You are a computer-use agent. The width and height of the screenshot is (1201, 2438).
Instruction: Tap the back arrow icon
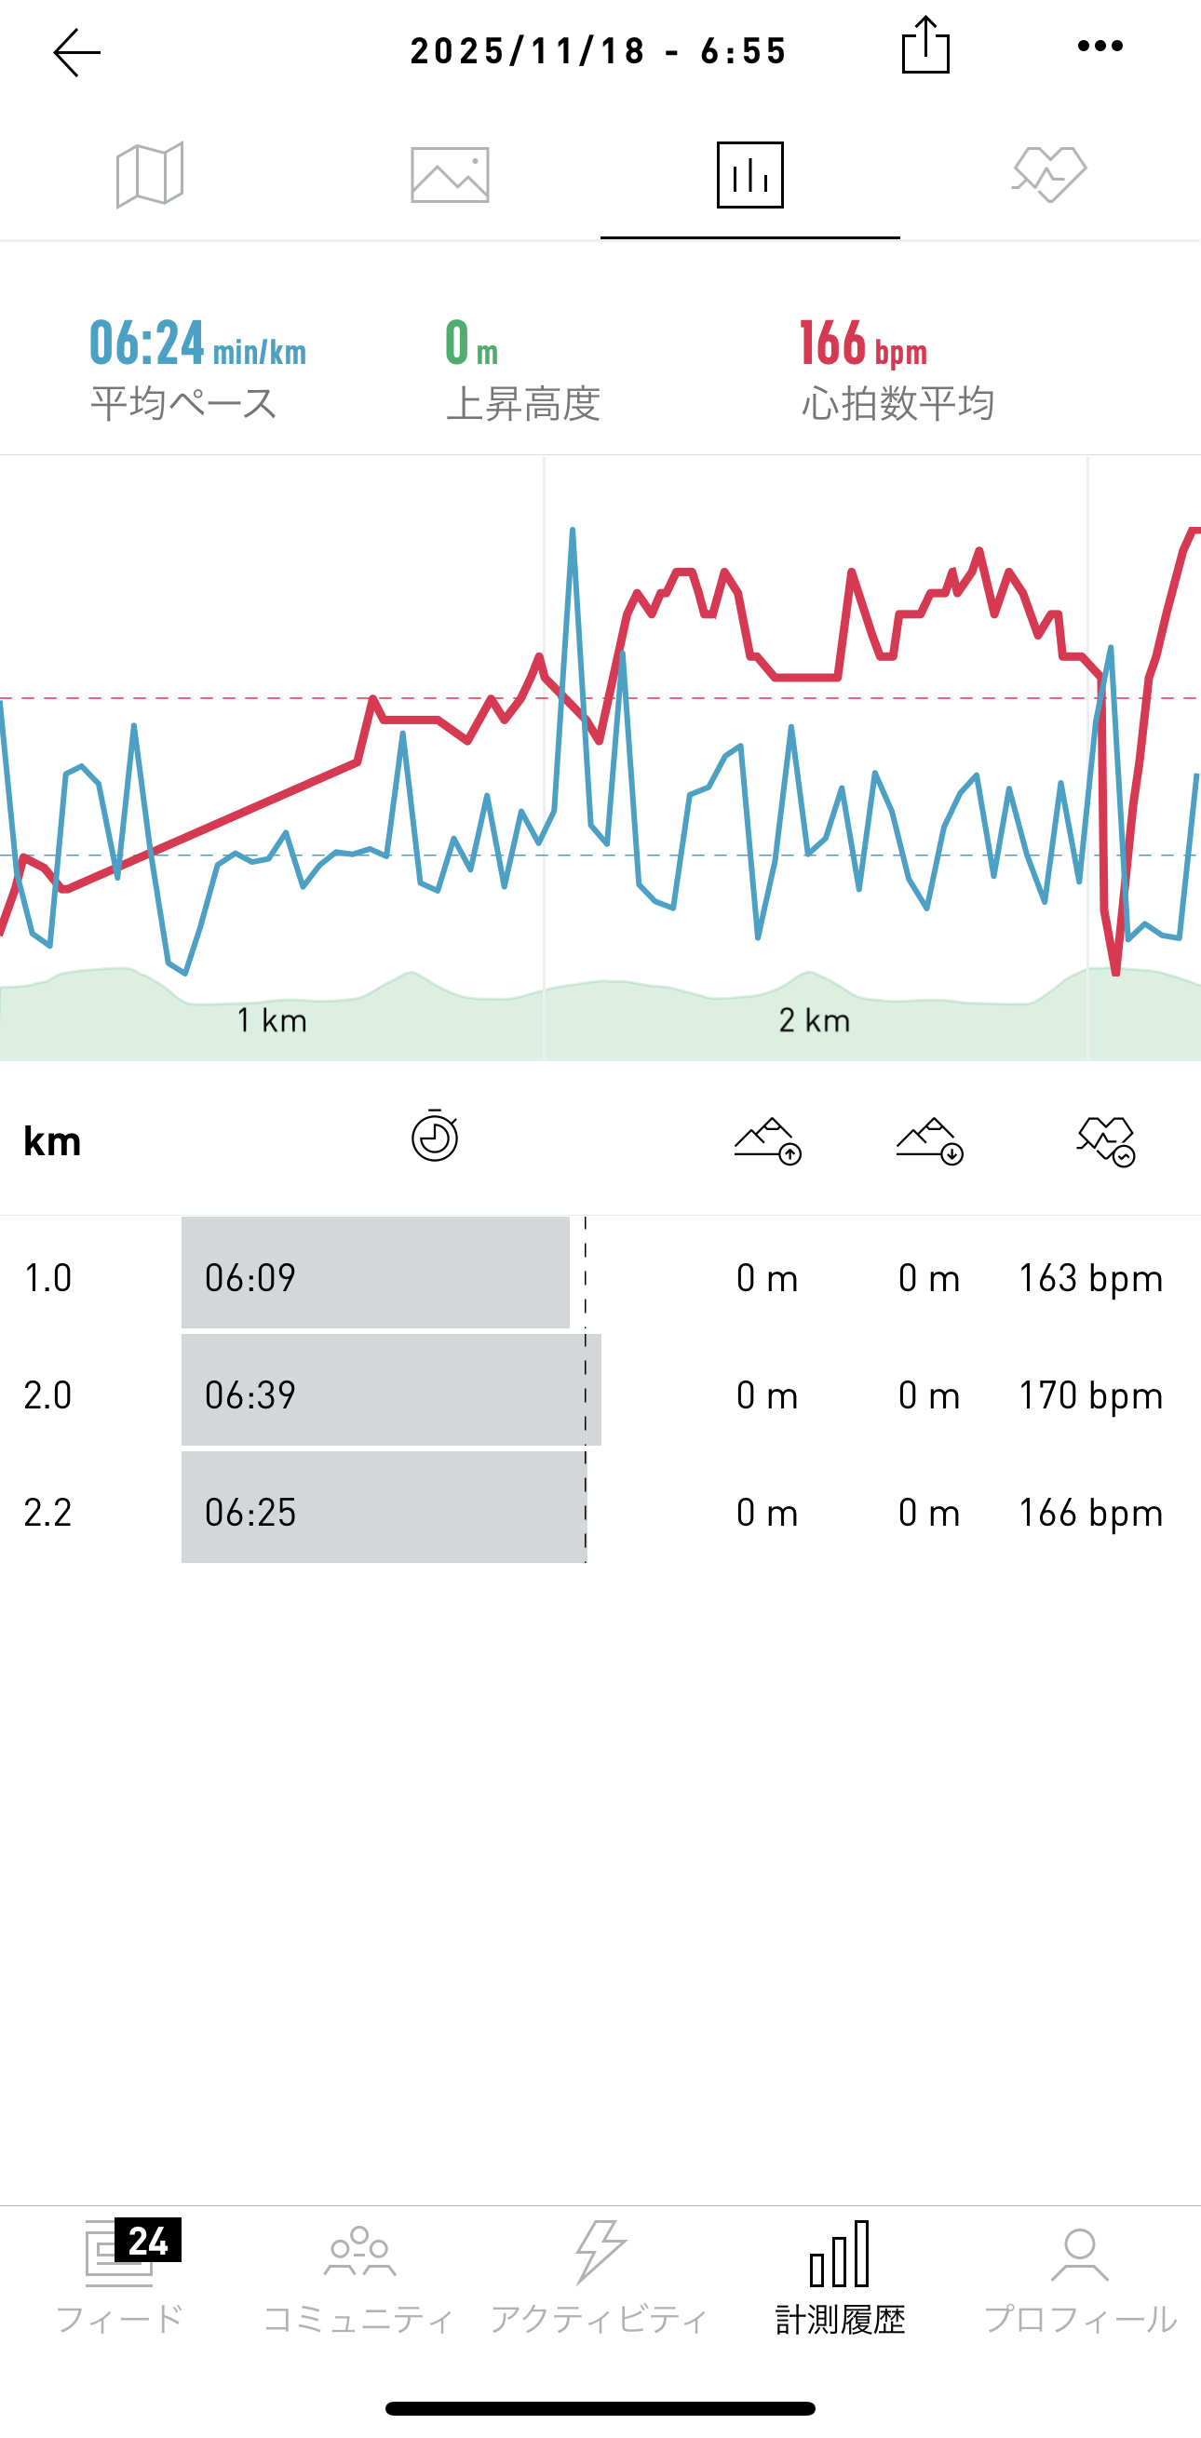tap(76, 52)
